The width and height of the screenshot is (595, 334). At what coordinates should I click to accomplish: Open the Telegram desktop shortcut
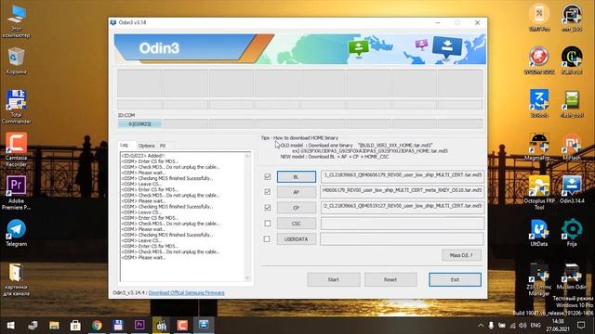pyautogui.click(x=16, y=233)
